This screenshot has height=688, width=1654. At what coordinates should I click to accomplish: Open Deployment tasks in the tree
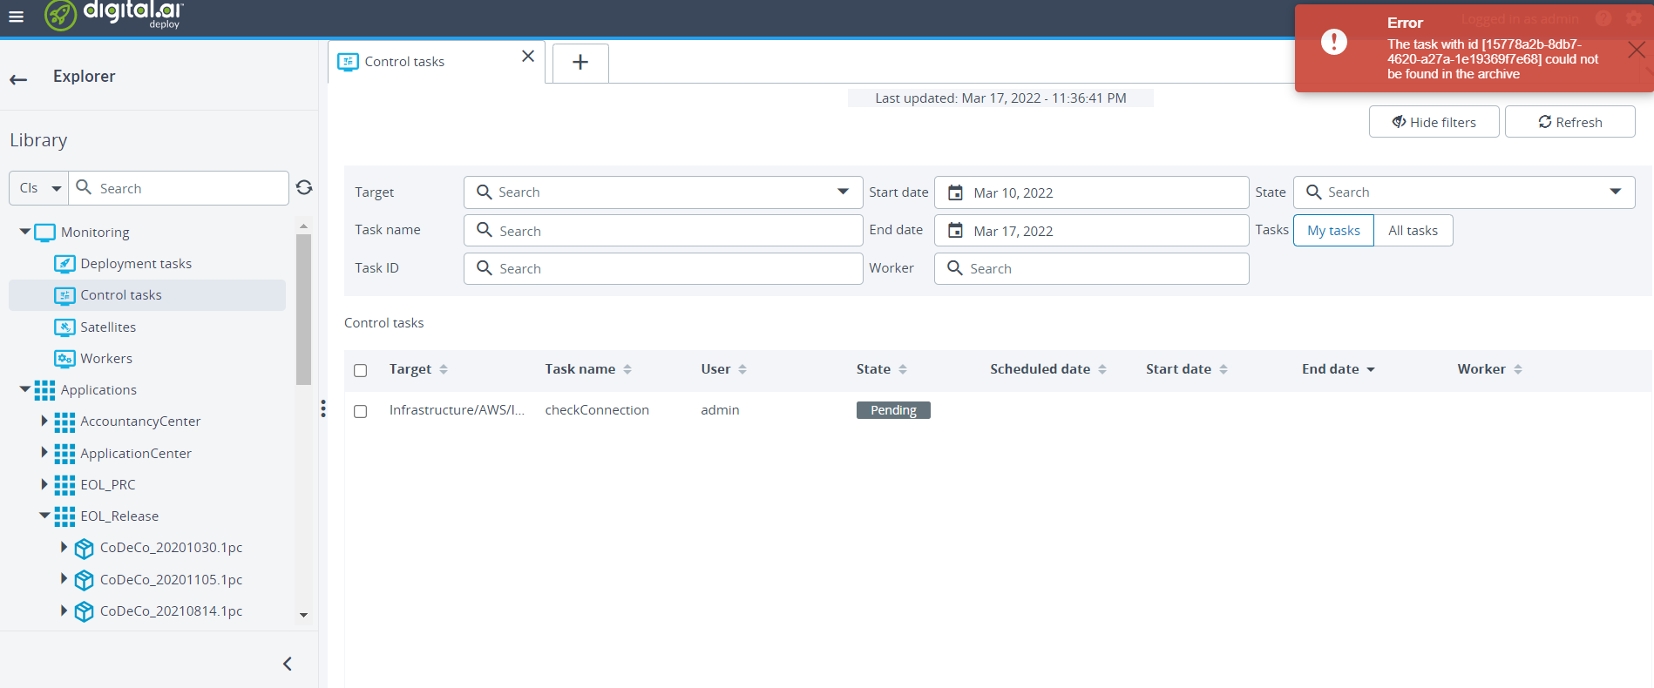coord(136,264)
